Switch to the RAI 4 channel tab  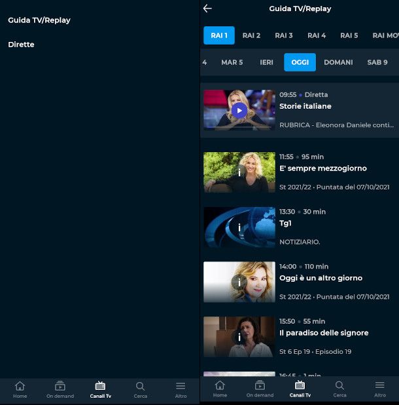click(x=317, y=35)
